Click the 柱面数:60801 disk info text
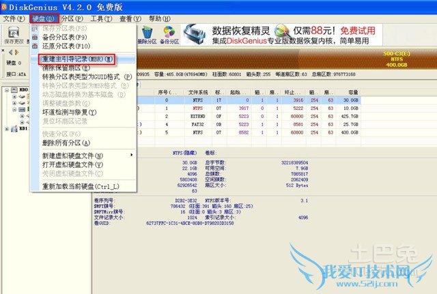437x294 pixels. click(x=227, y=74)
